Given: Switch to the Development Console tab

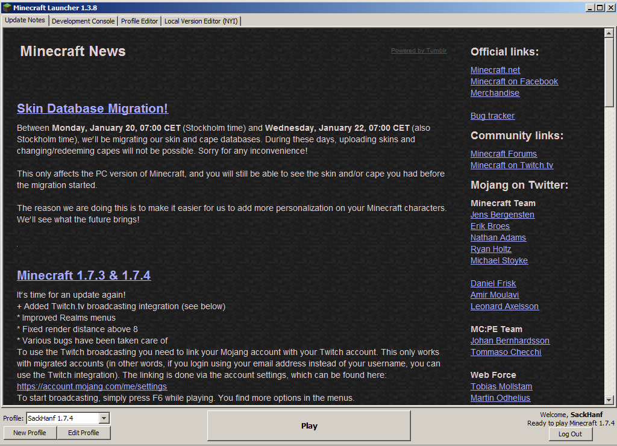Looking at the screenshot, I should pyautogui.click(x=83, y=21).
